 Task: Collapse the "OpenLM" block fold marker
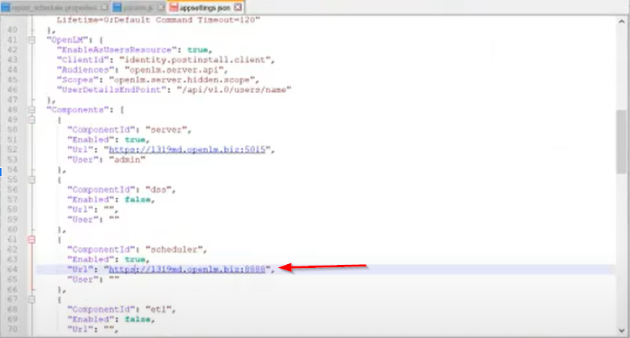tap(32, 38)
